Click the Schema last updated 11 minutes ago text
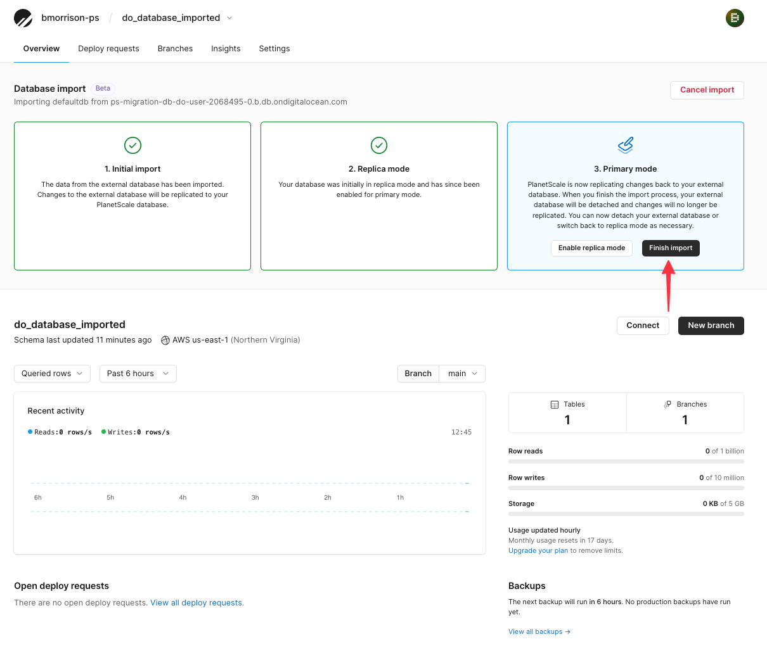Viewport: 767px width, 658px height. click(x=83, y=340)
